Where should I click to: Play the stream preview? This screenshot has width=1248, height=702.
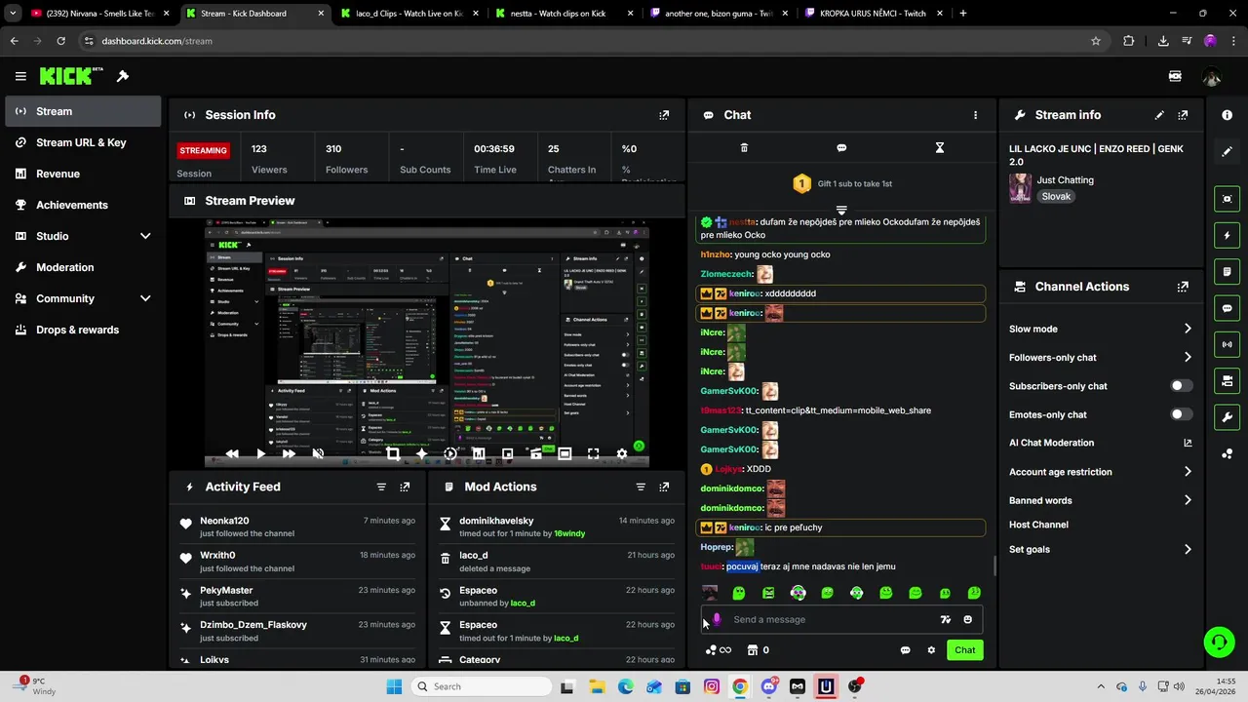tap(260, 453)
